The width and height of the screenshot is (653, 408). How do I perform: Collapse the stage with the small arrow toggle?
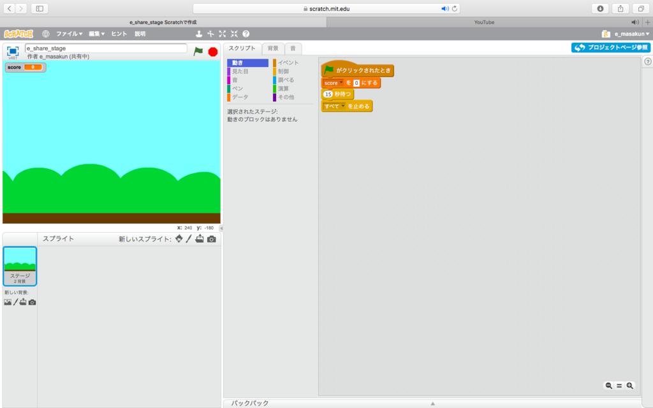point(221,228)
